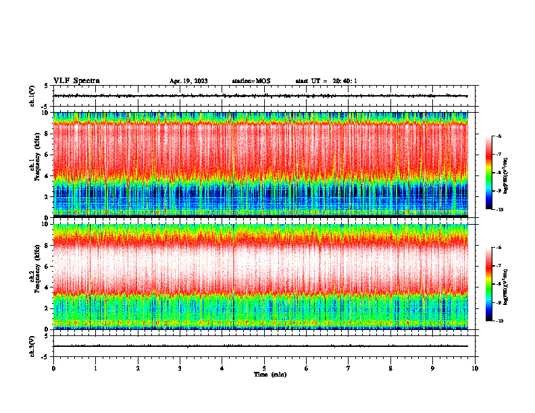Click the ch.1 spectrogram panel
Screen dimensions: 535x413
[261, 165]
